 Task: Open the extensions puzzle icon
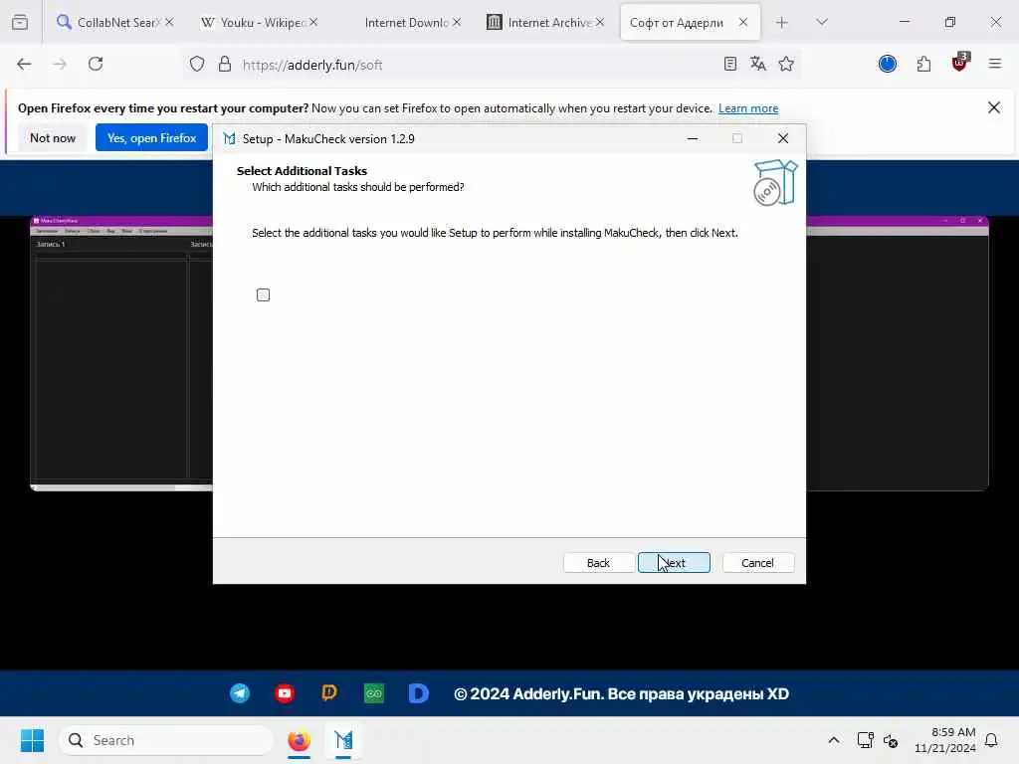coord(923,64)
